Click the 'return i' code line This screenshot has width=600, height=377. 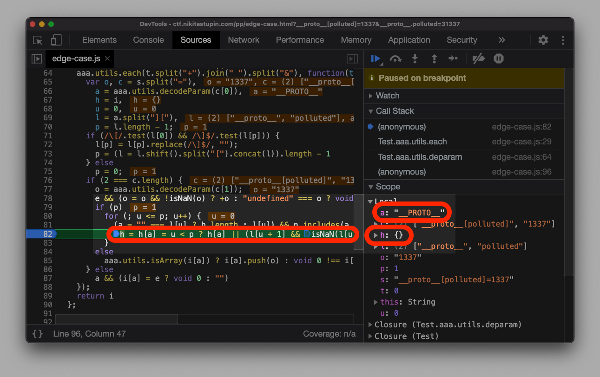point(95,296)
